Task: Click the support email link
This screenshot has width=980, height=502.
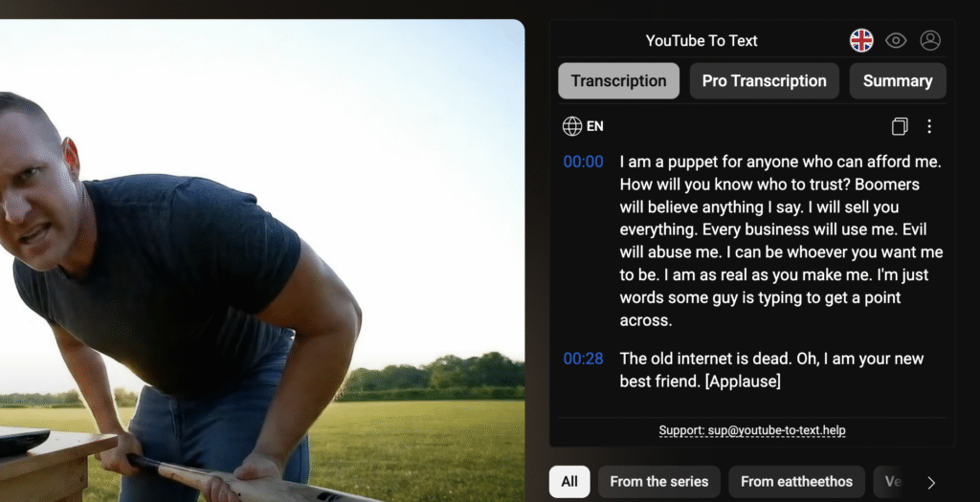Action: (x=752, y=430)
